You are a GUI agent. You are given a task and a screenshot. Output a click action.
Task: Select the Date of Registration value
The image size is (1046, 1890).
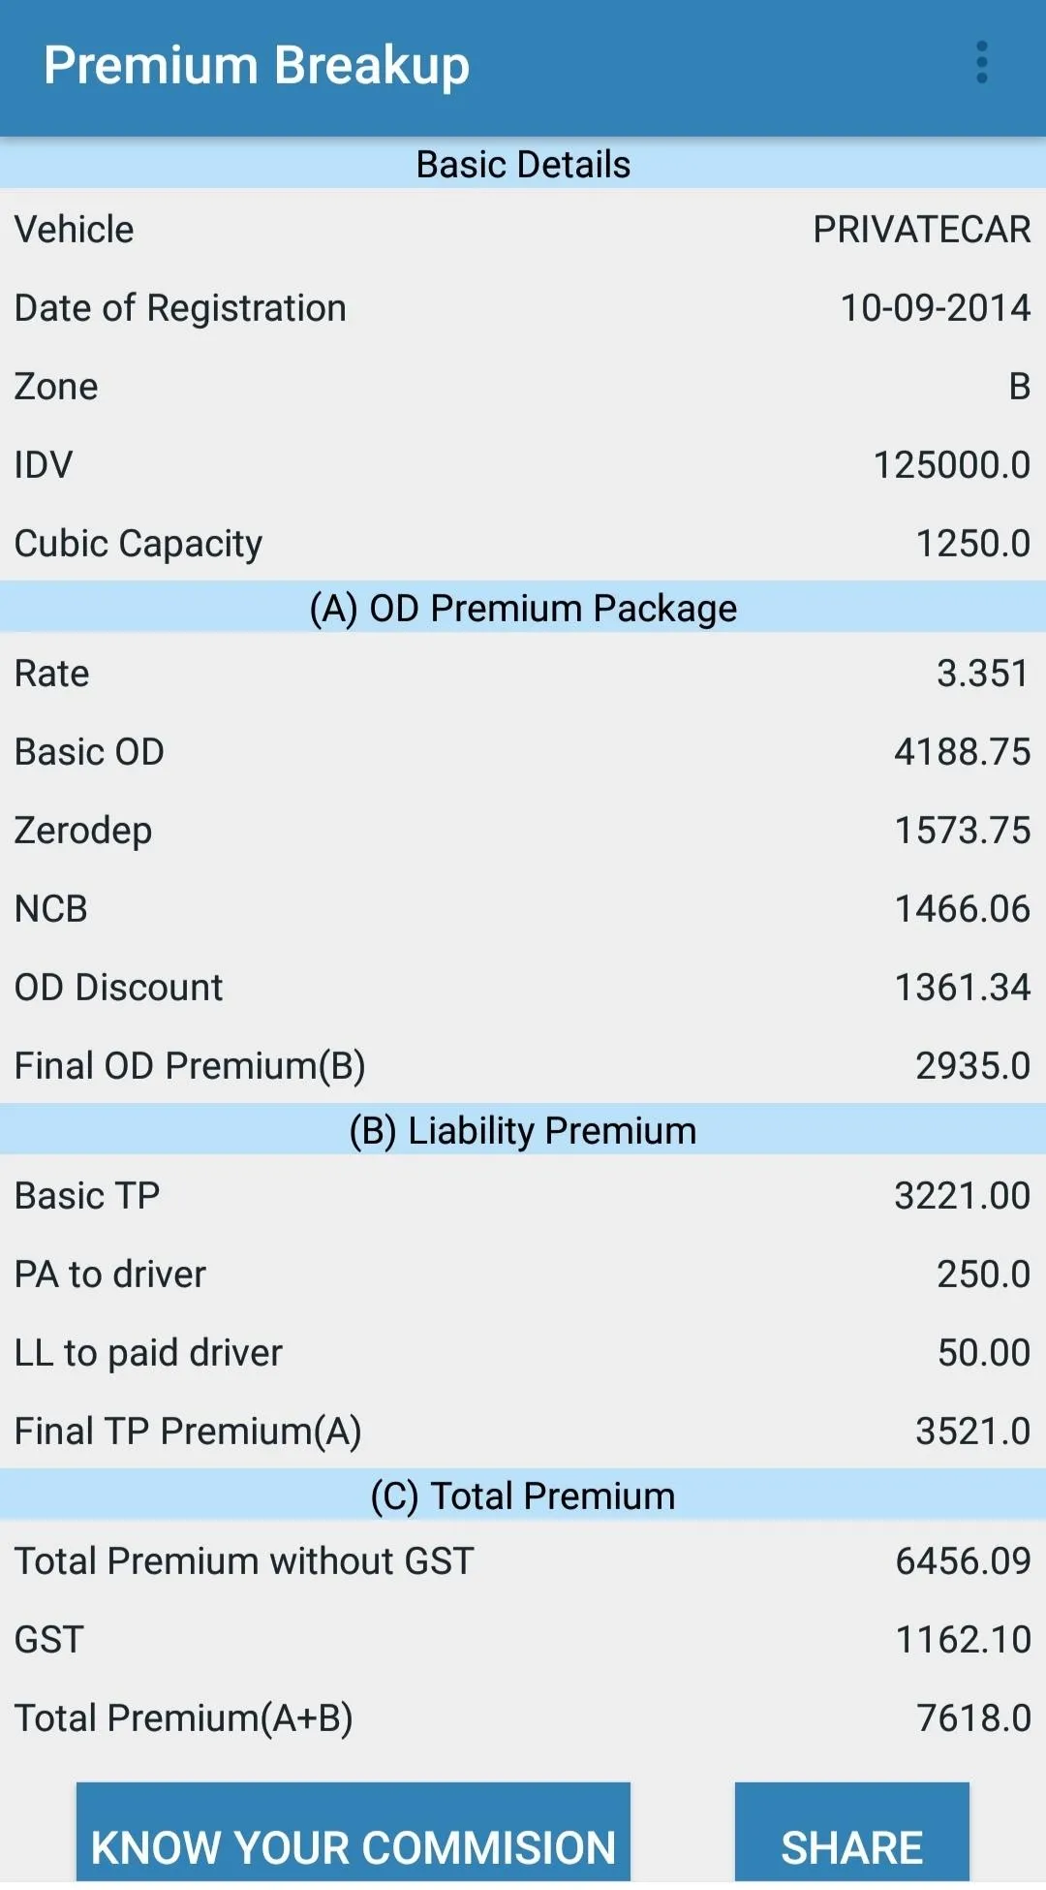935,308
